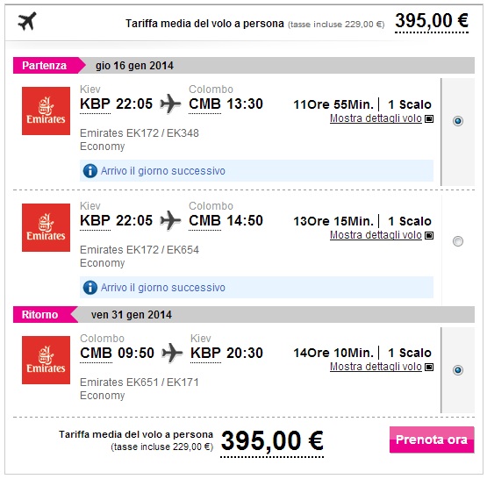Click the airplane icon beside the average fare header
This screenshot has height=479, width=487.
click(x=27, y=21)
